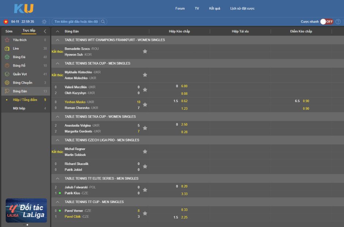Select the second banner carousel dot

27,224
